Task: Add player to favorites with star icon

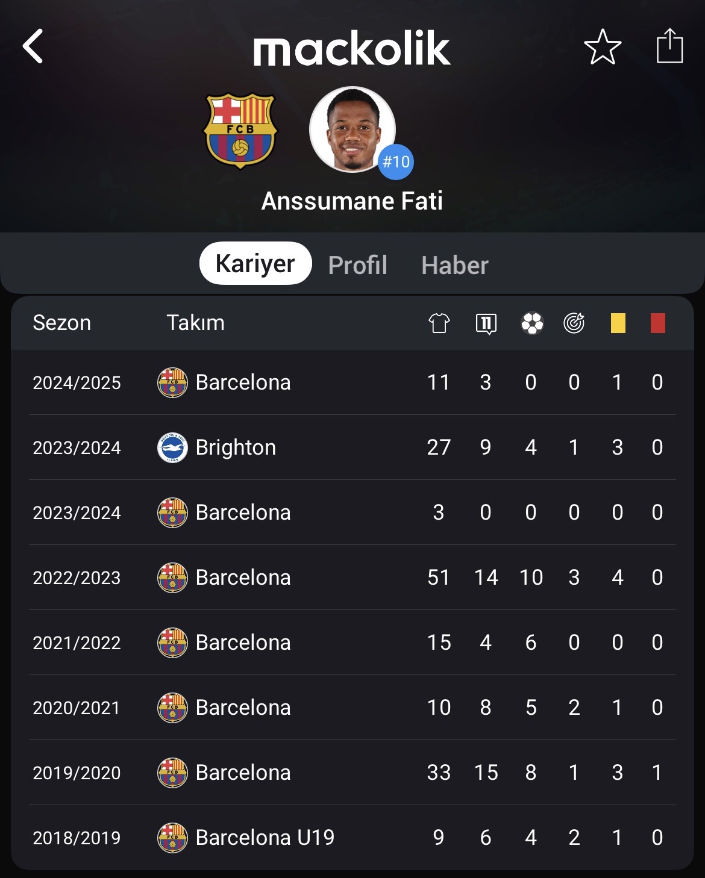Action: [603, 47]
